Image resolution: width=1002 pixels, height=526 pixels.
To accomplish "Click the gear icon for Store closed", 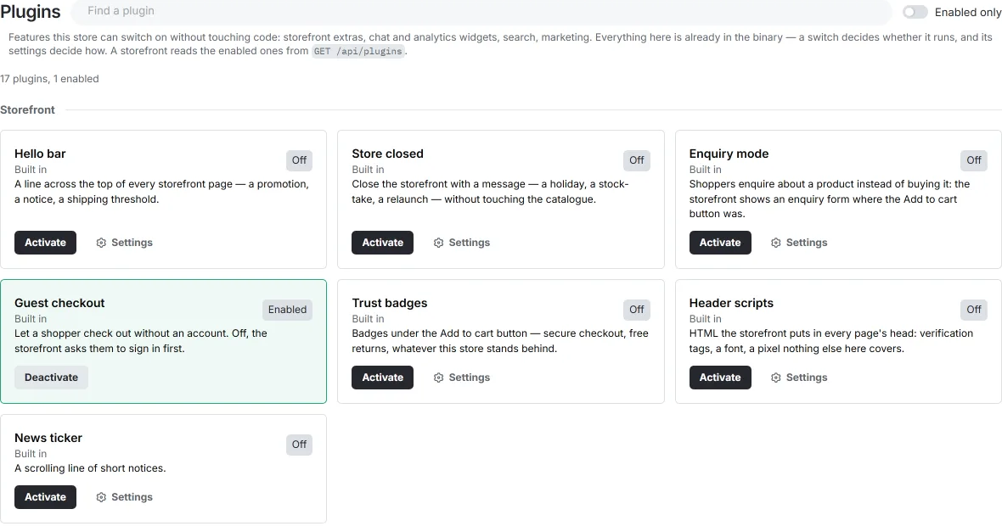I will click(x=438, y=243).
